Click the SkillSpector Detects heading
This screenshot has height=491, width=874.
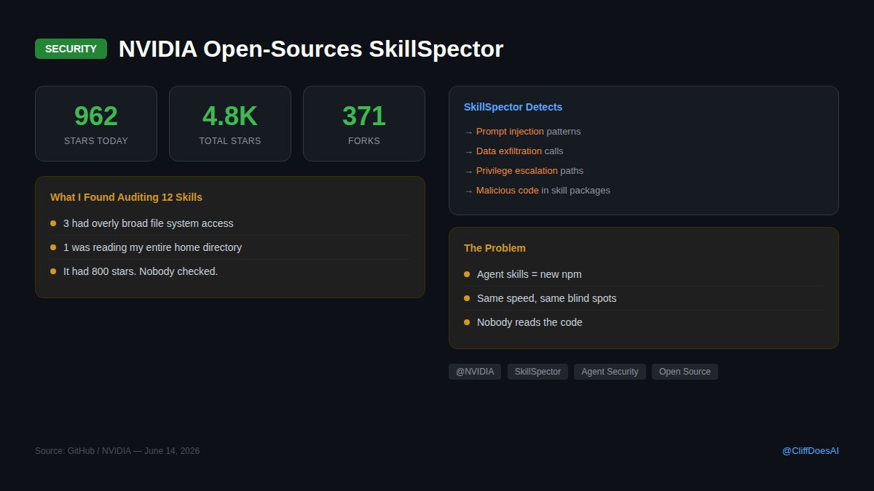(513, 107)
